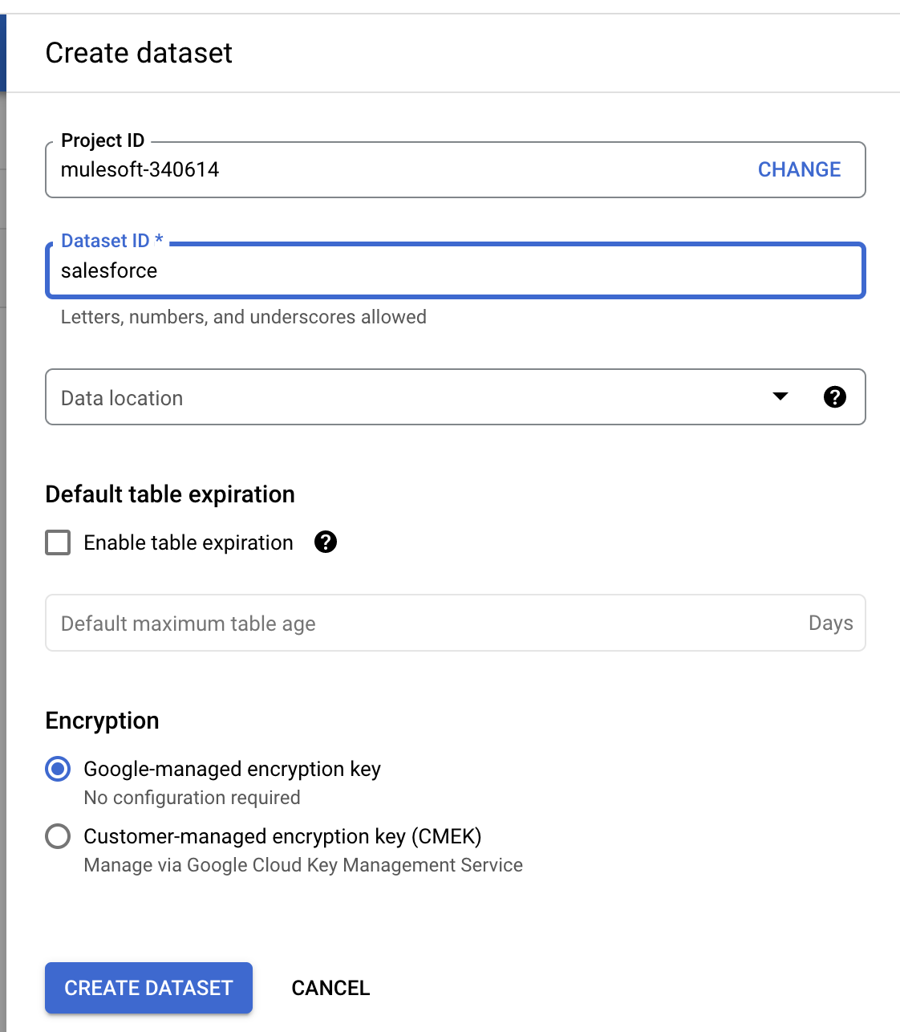This screenshot has width=900, height=1032.
Task: Click the Customer-managed encryption key (CMEK) label
Action: pos(282,836)
